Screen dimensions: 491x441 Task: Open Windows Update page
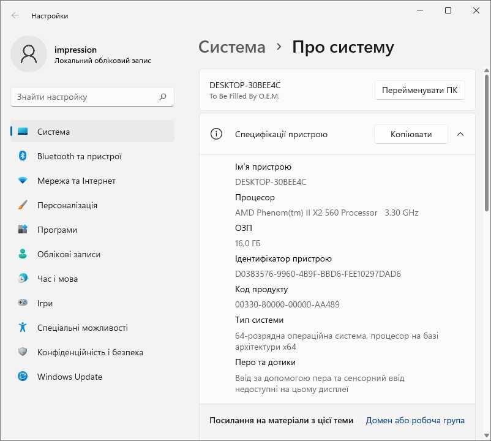92,376
